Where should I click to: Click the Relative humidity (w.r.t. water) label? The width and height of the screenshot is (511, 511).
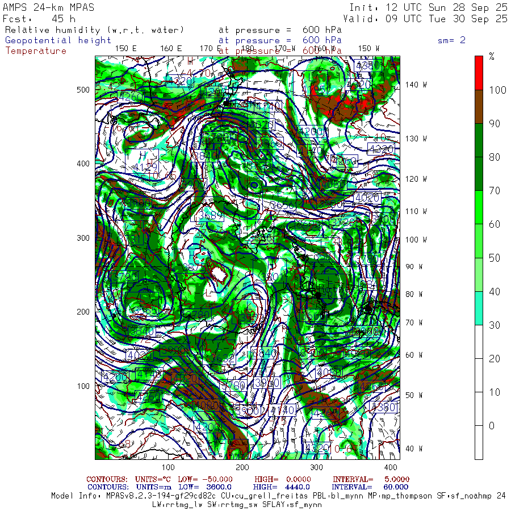click(x=95, y=30)
